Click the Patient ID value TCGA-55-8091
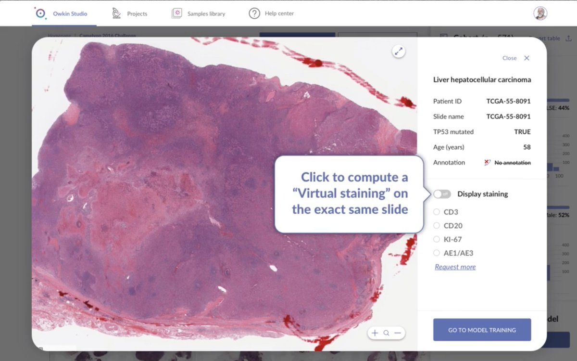This screenshot has height=361, width=577. tap(508, 101)
